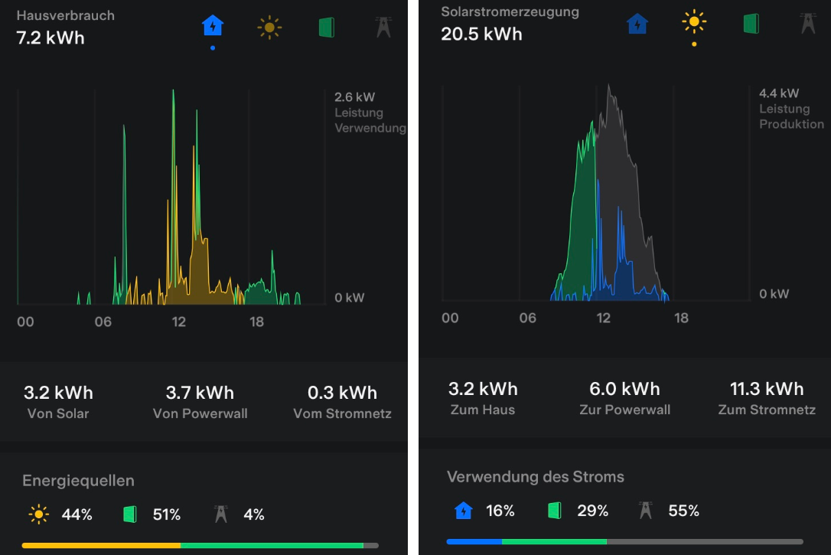The width and height of the screenshot is (831, 555).
Task: Select sun icon in Solarstromerzeugung panel
Action: pyautogui.click(x=694, y=23)
